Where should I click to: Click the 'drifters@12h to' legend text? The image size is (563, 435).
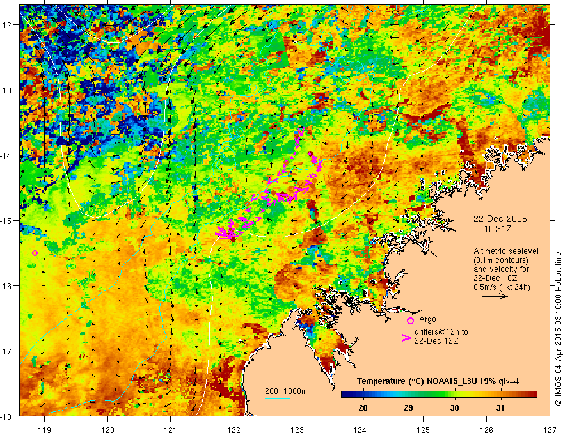click(441, 332)
